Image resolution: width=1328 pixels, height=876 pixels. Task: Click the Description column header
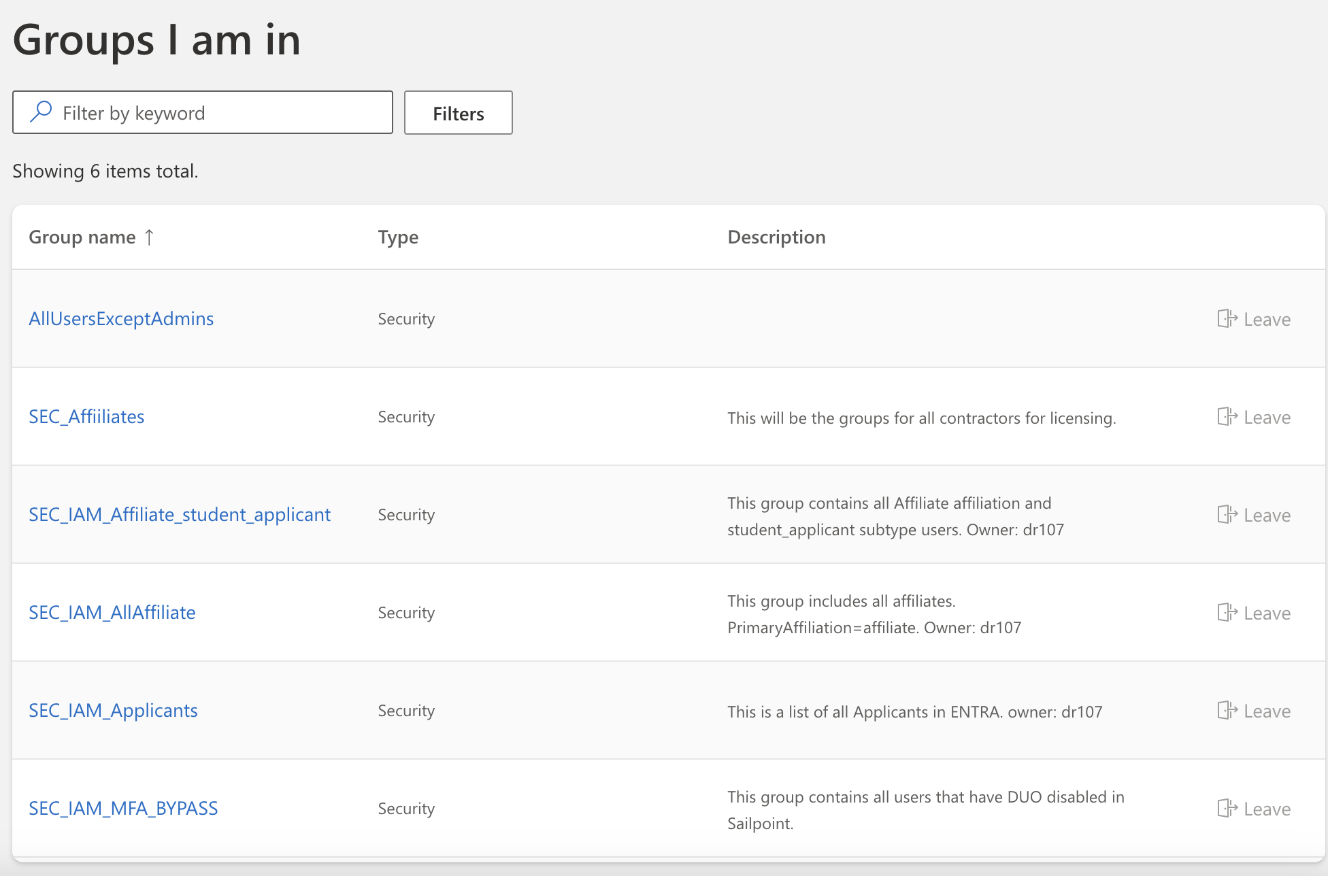click(776, 237)
